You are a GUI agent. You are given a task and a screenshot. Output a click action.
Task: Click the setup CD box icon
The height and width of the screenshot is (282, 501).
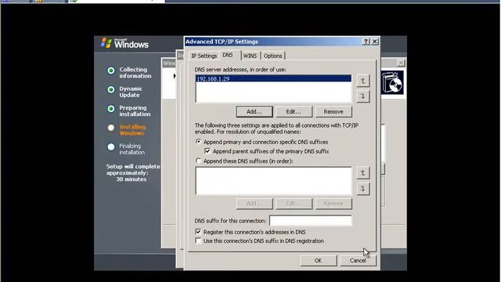click(392, 83)
